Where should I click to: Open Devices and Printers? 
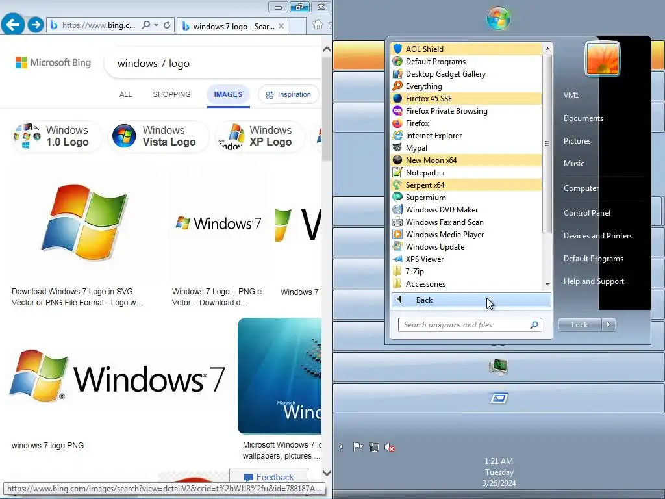598,235
